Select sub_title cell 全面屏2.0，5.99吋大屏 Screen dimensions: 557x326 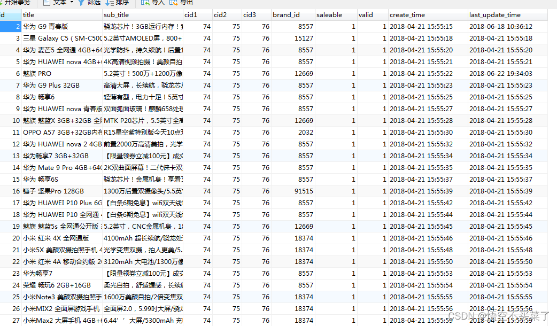pyautogui.click(x=143, y=308)
